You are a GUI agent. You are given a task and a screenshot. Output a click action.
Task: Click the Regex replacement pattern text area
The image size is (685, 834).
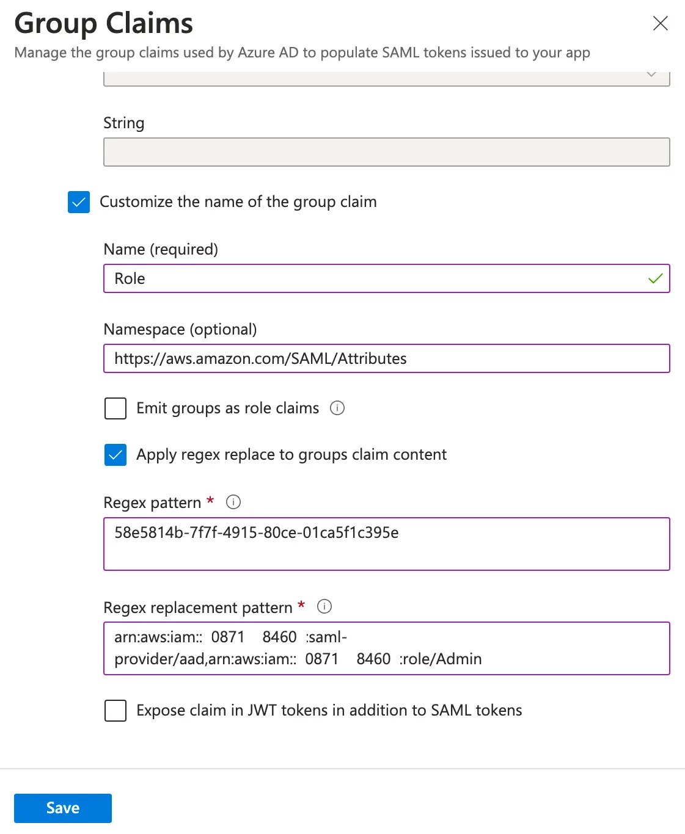pos(386,648)
